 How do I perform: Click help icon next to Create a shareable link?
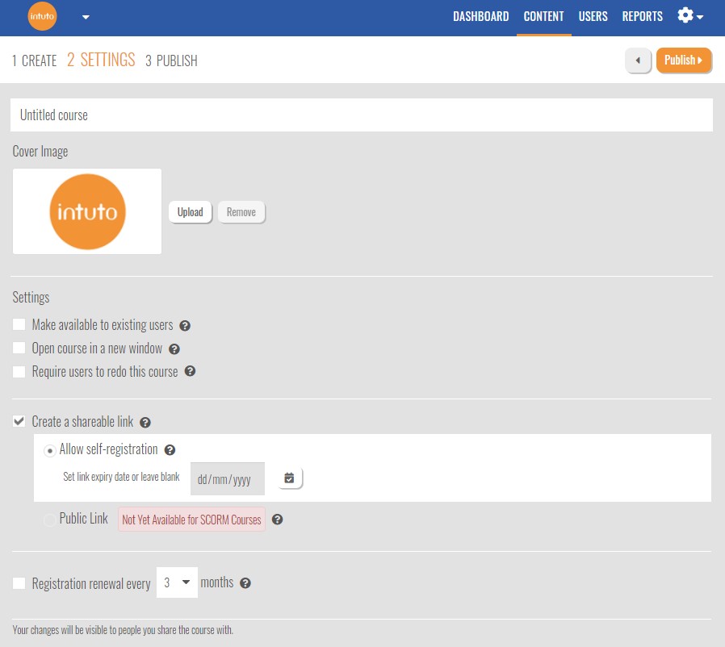(x=145, y=422)
